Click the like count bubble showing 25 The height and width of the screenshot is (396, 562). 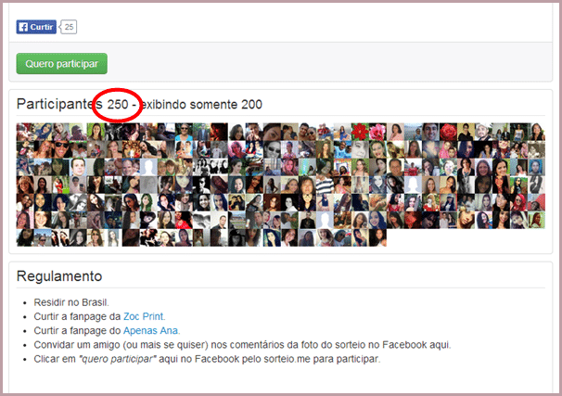click(x=69, y=27)
